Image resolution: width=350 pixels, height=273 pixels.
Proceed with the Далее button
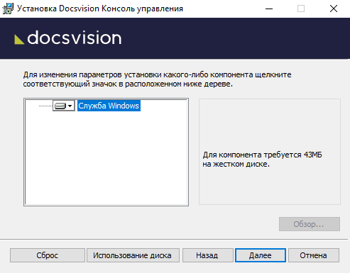tap(261, 255)
